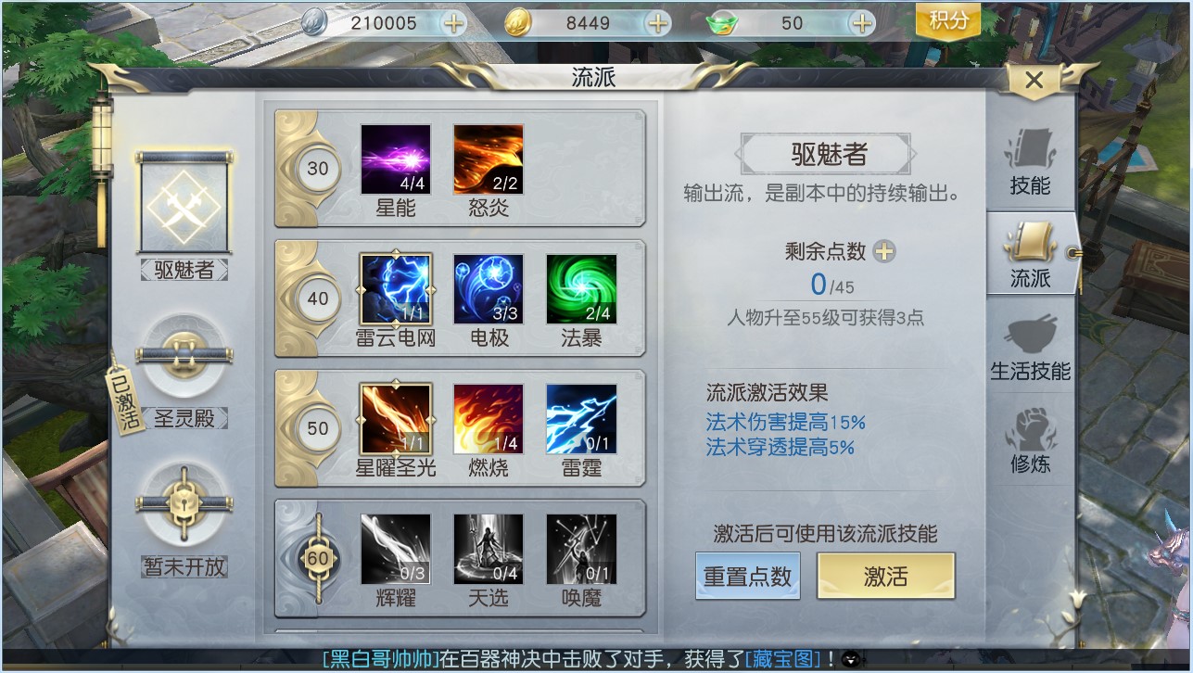Image resolution: width=1193 pixels, height=673 pixels.
Task: Pick the 电极 skill icon
Action: 489,289
